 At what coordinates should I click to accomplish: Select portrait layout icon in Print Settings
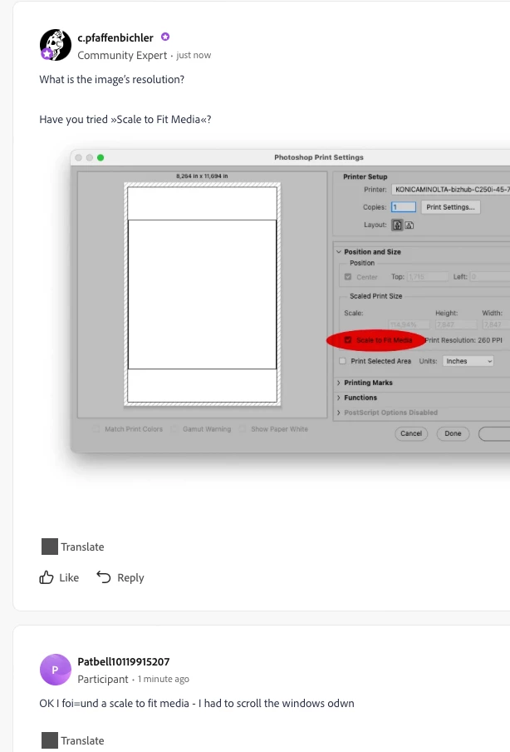[398, 225]
